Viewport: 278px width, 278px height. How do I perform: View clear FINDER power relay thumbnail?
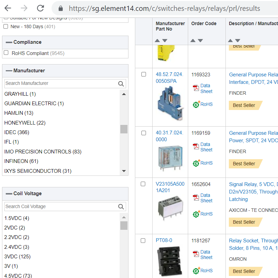(170, 158)
